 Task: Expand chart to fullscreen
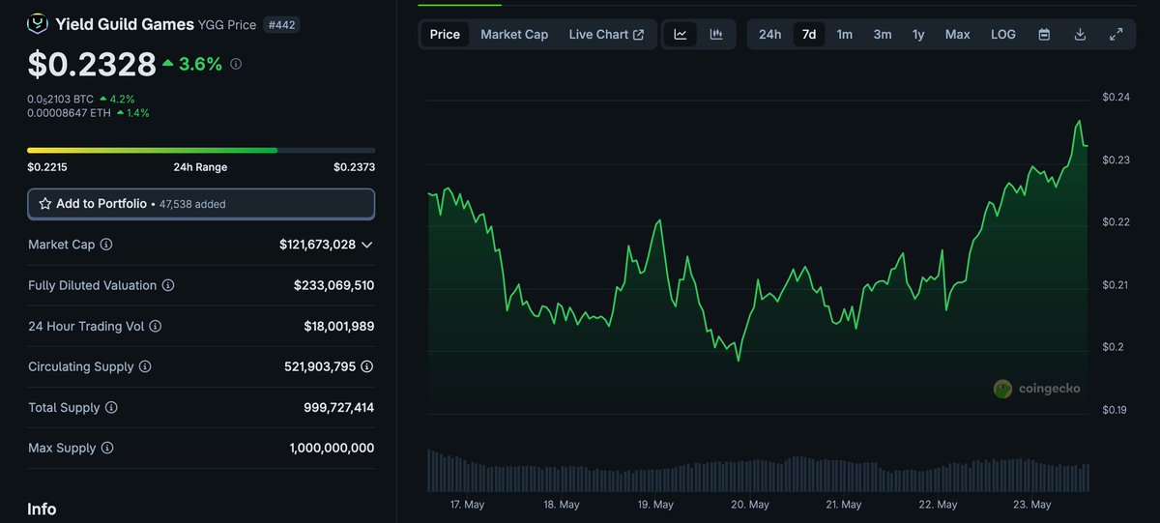(x=1116, y=34)
